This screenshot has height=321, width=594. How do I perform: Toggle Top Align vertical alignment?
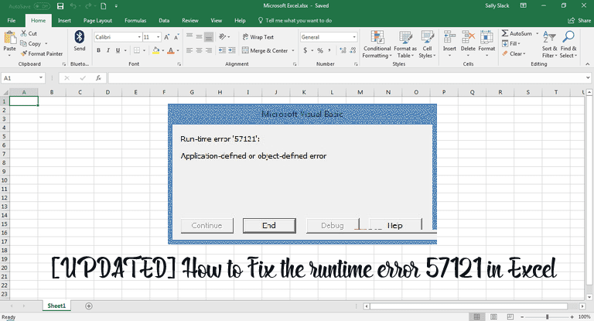click(x=189, y=37)
